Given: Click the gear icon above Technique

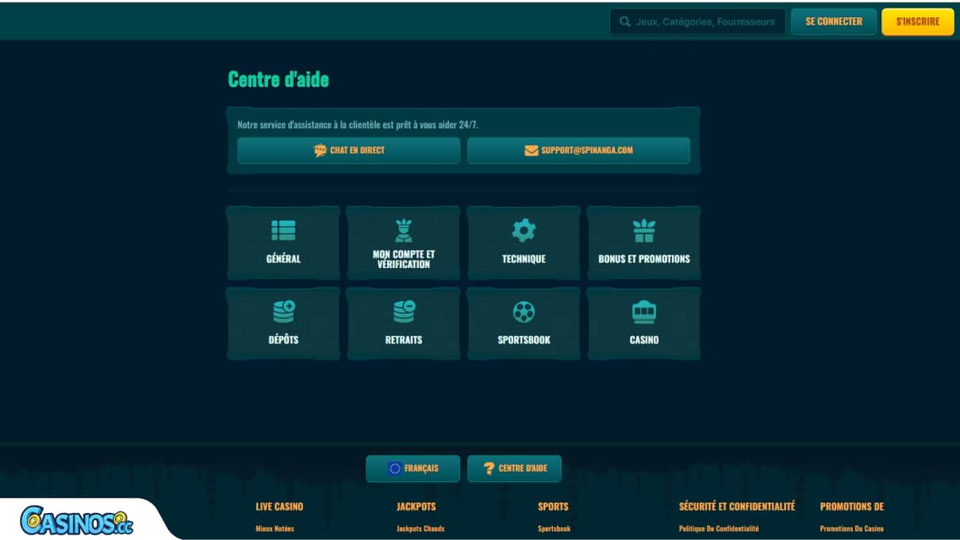Looking at the screenshot, I should (524, 230).
